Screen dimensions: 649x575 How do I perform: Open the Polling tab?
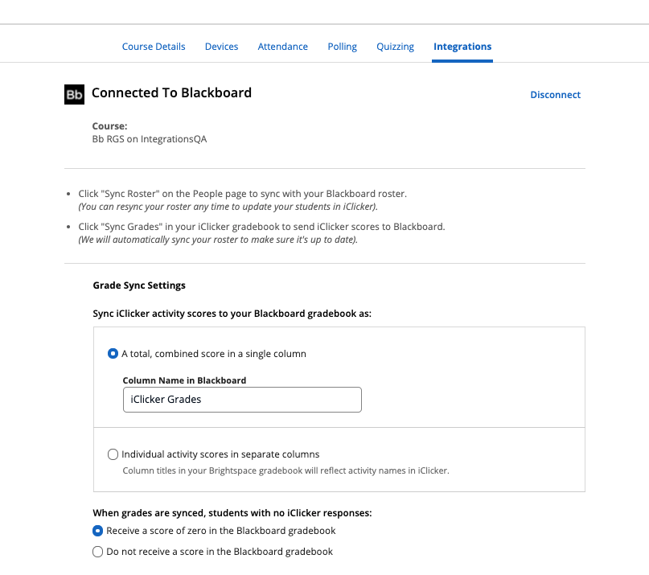[x=342, y=46]
